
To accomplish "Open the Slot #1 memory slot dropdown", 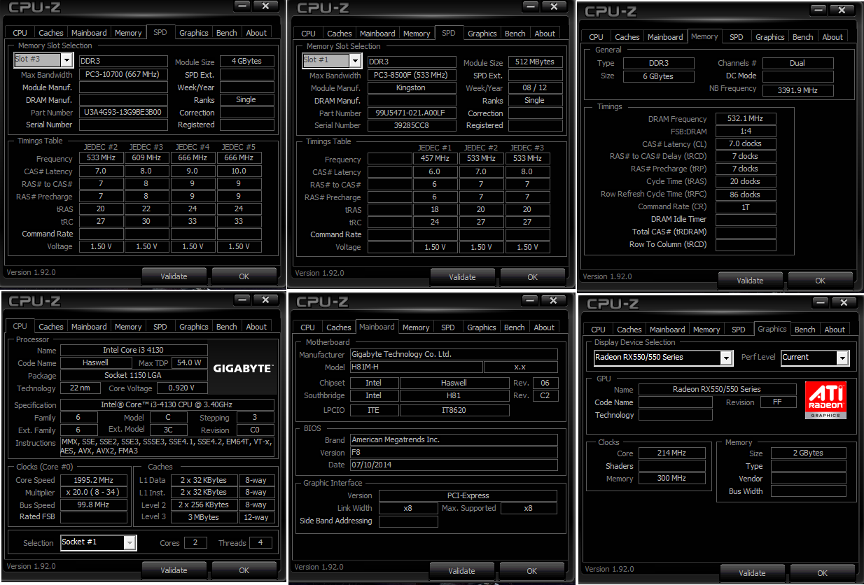I will [355, 61].
